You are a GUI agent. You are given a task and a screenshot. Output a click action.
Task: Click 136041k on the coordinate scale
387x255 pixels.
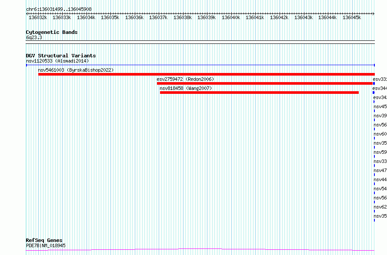click(255, 17)
